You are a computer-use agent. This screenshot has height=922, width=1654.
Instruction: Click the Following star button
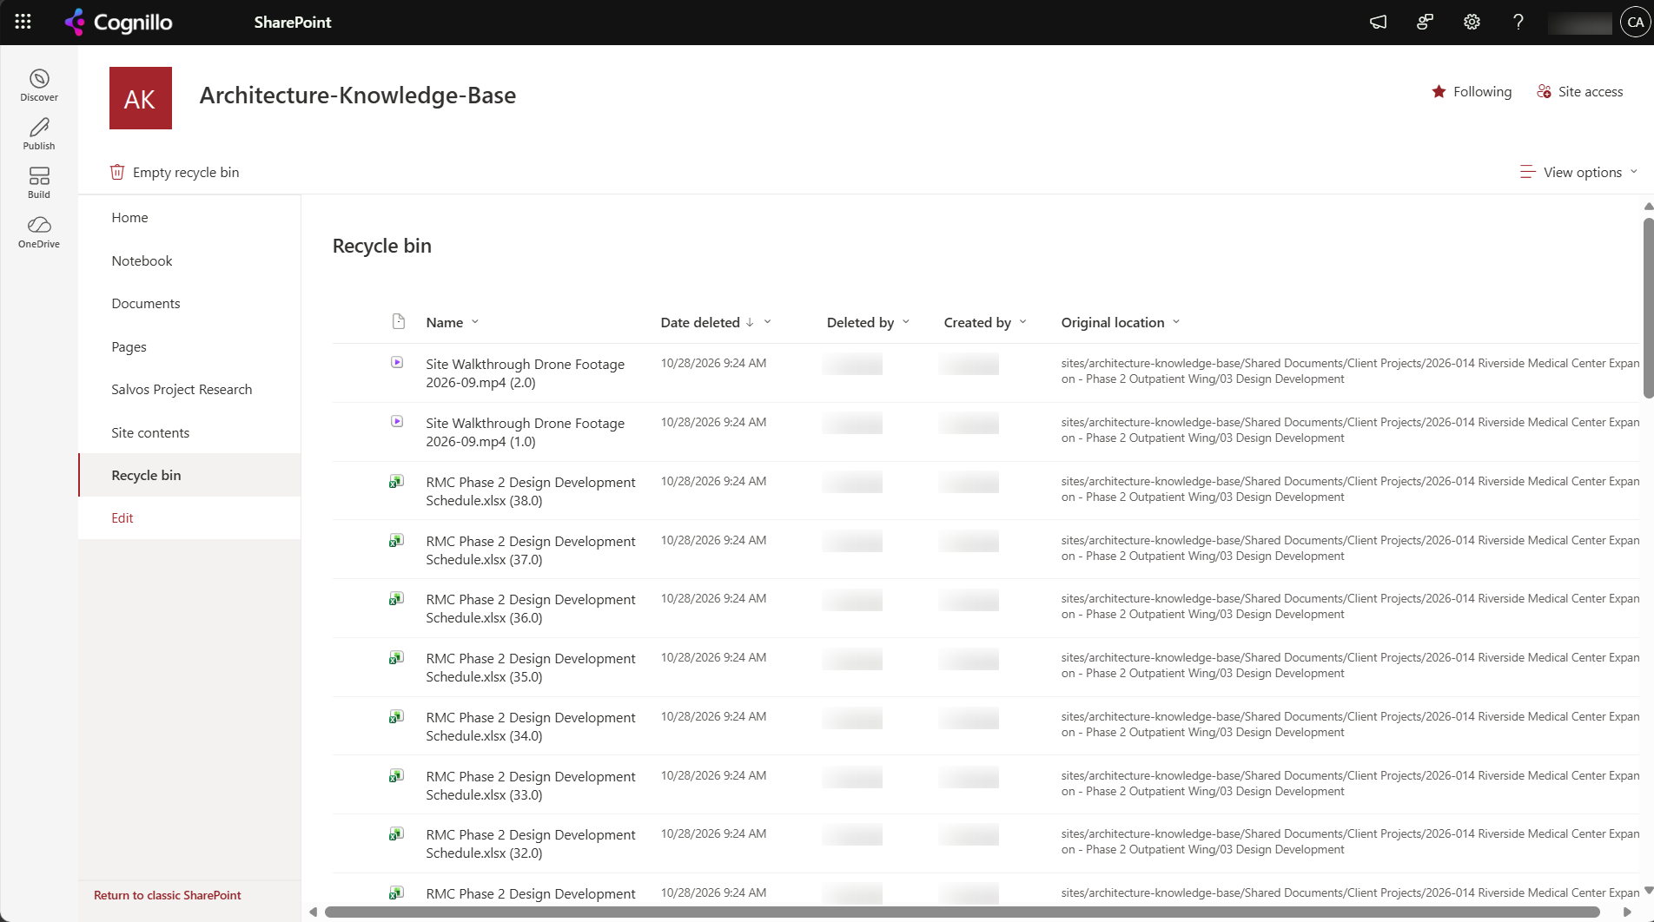1472,91
